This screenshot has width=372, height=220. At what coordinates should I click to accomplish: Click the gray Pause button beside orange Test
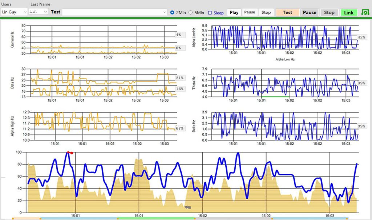pyautogui.click(x=310, y=12)
